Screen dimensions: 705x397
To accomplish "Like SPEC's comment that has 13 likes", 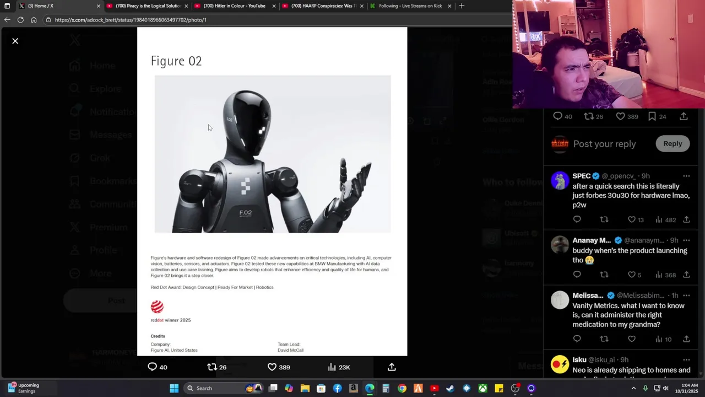I will point(632,219).
